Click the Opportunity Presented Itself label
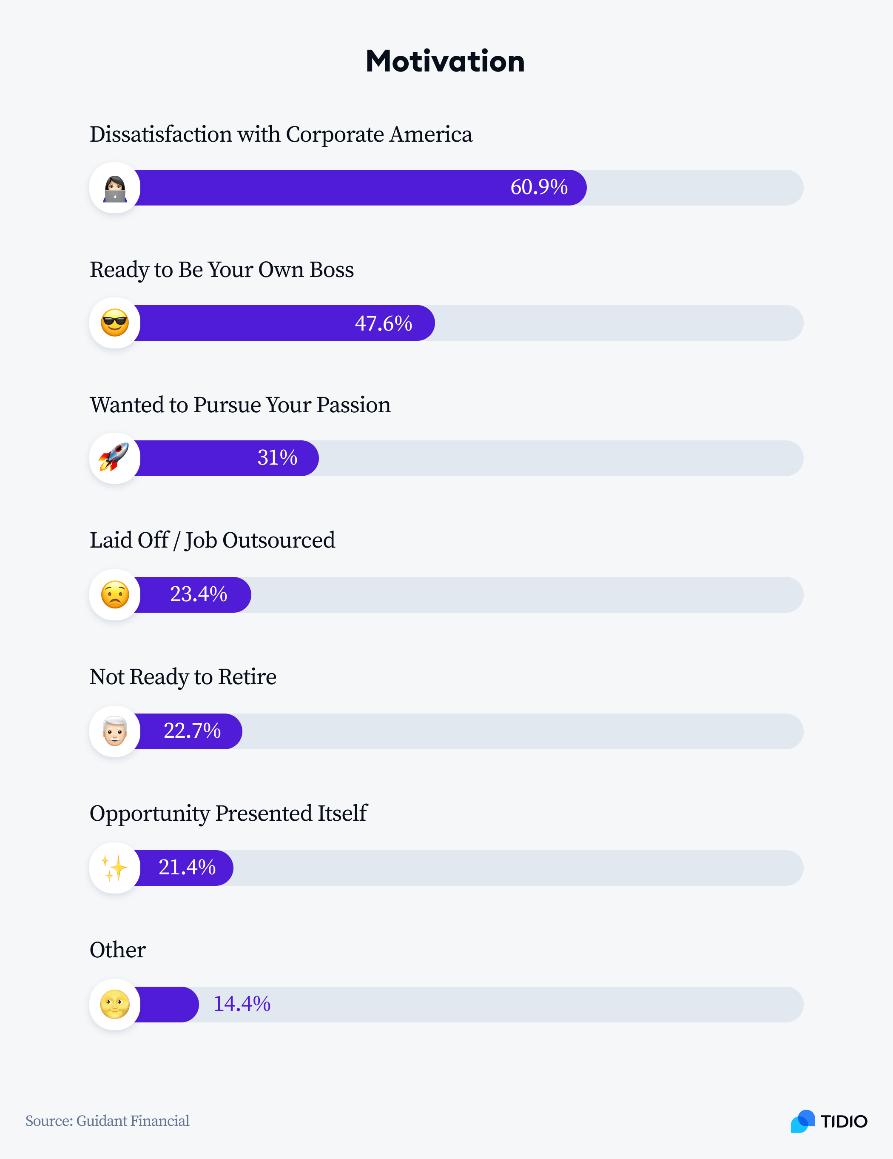 tap(228, 814)
